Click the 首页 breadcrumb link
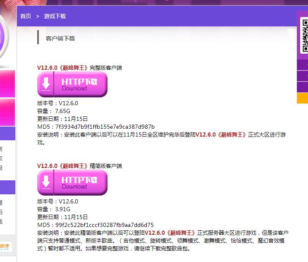 point(26,16)
